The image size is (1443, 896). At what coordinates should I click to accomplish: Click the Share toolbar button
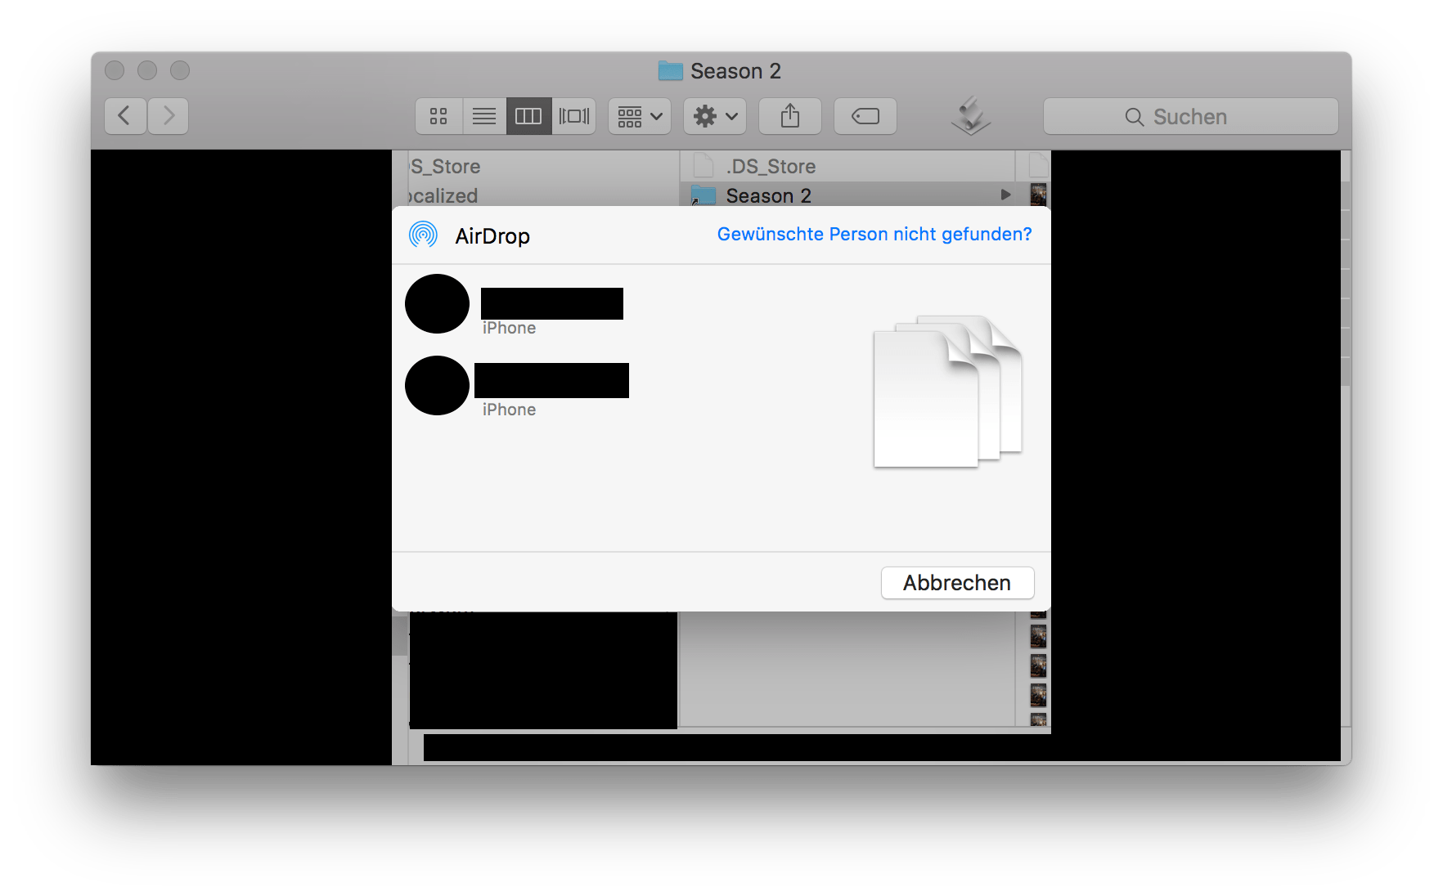click(x=790, y=116)
